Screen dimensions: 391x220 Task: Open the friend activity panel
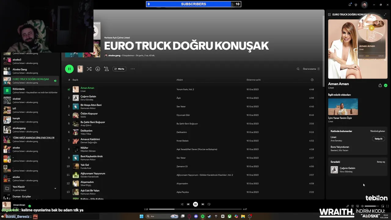(356, 5)
